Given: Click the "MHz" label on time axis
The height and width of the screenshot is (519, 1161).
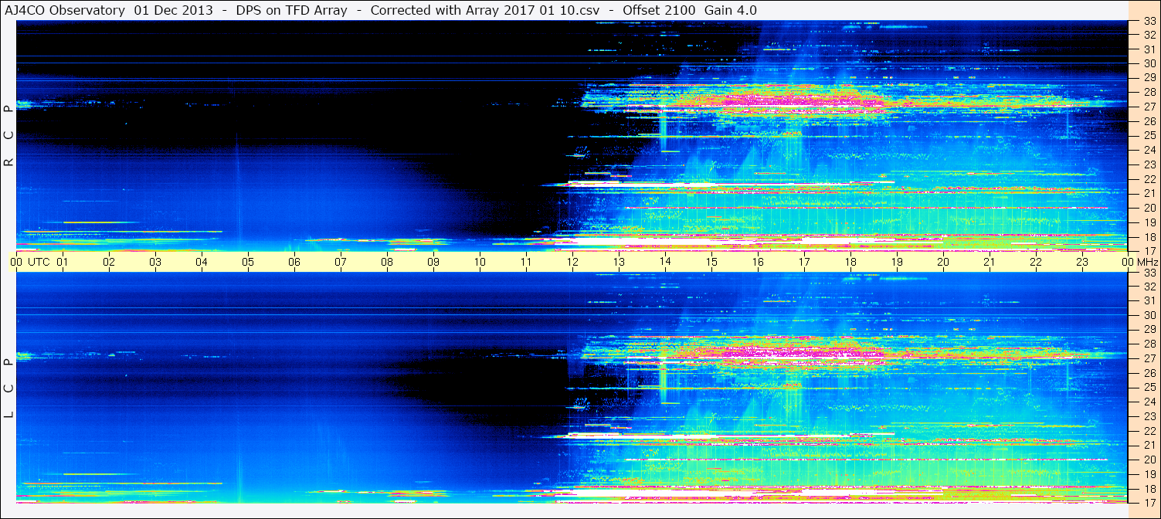Looking at the screenshot, I should [x=1149, y=262].
